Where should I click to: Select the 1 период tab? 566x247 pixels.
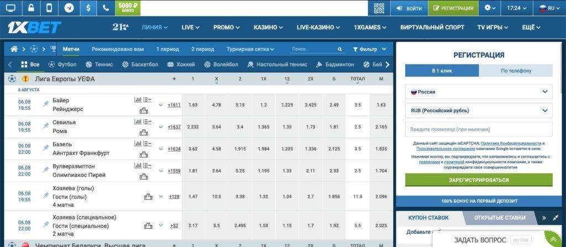pos(167,49)
